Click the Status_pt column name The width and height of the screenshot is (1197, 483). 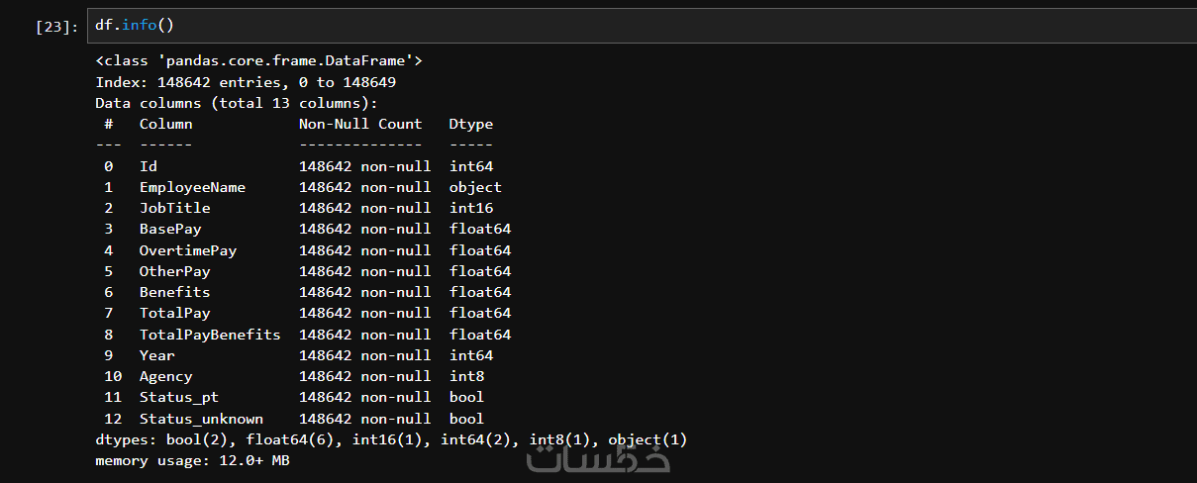pos(178,398)
